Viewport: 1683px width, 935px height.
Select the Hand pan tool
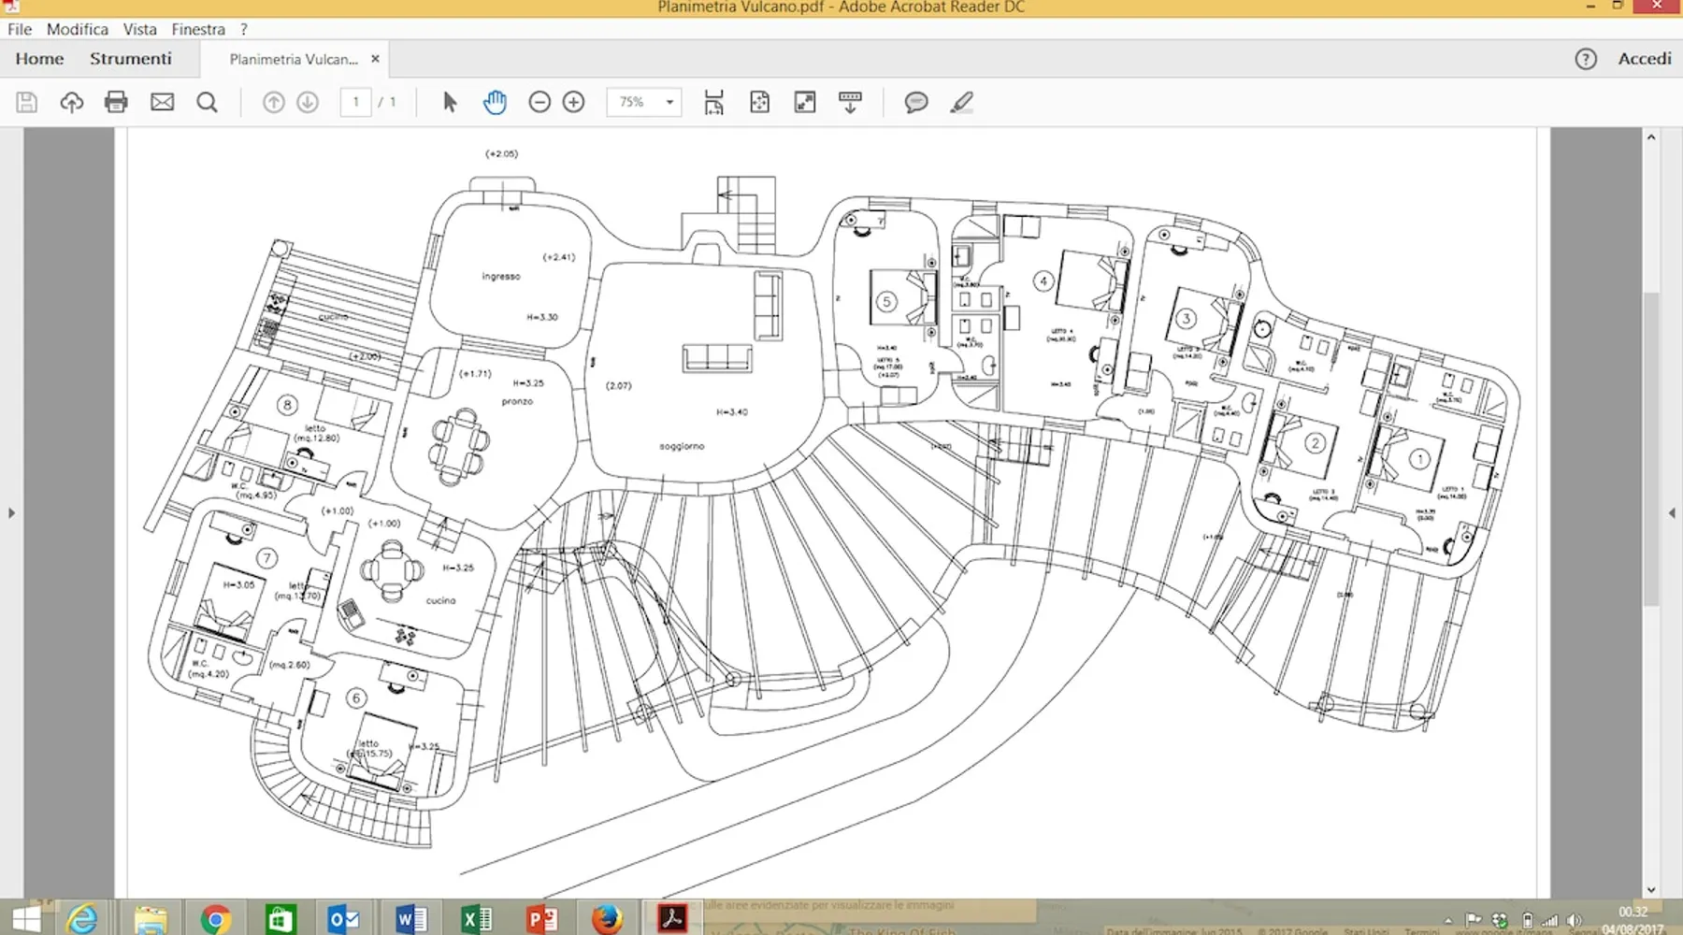[495, 102]
